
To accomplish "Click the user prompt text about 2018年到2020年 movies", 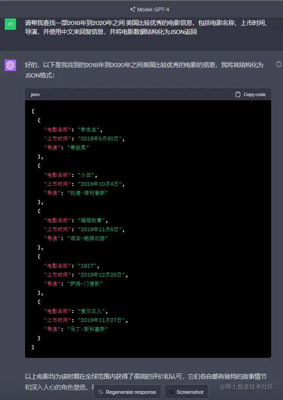I will pyautogui.click(x=146, y=27).
